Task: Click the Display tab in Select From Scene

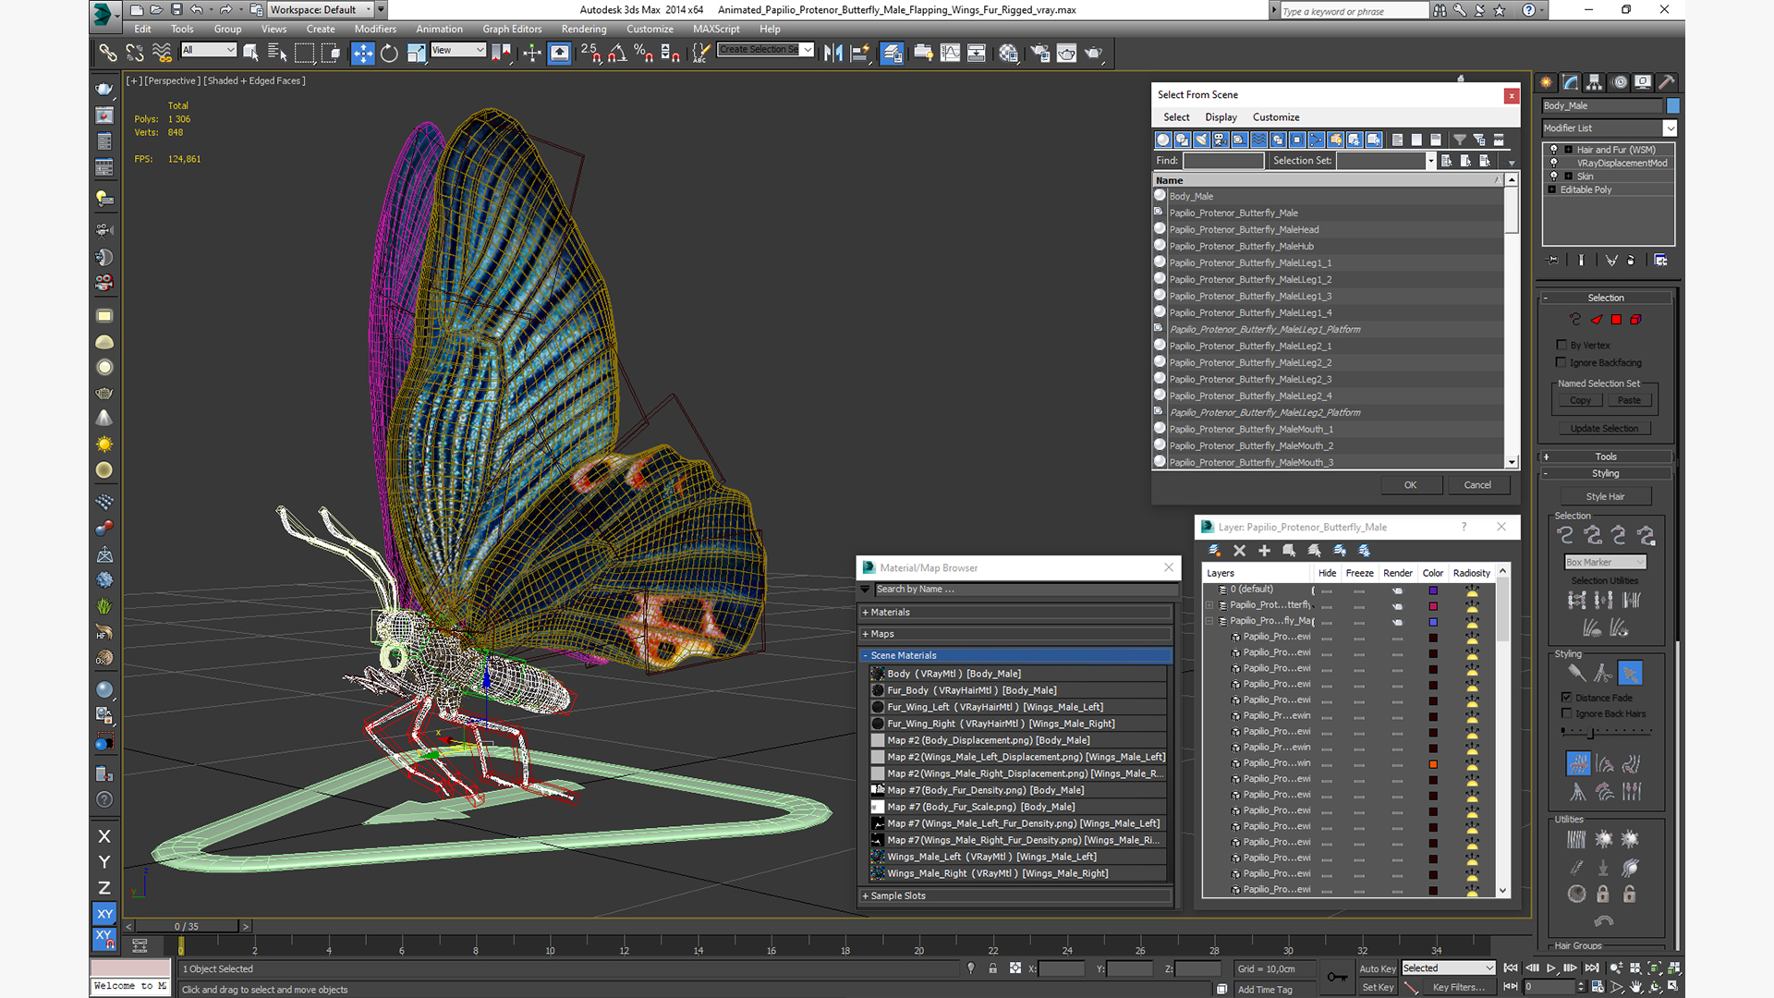Action: pyautogui.click(x=1220, y=116)
